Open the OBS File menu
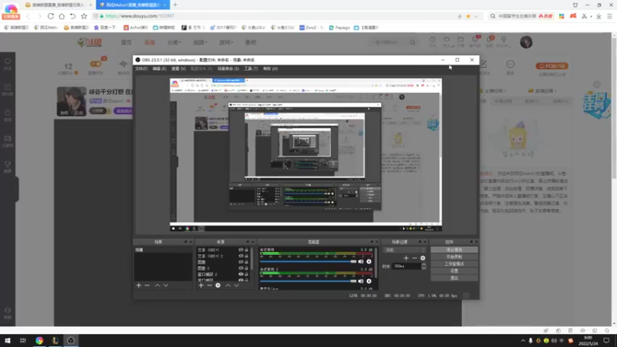The image size is (617, 347). pos(141,69)
